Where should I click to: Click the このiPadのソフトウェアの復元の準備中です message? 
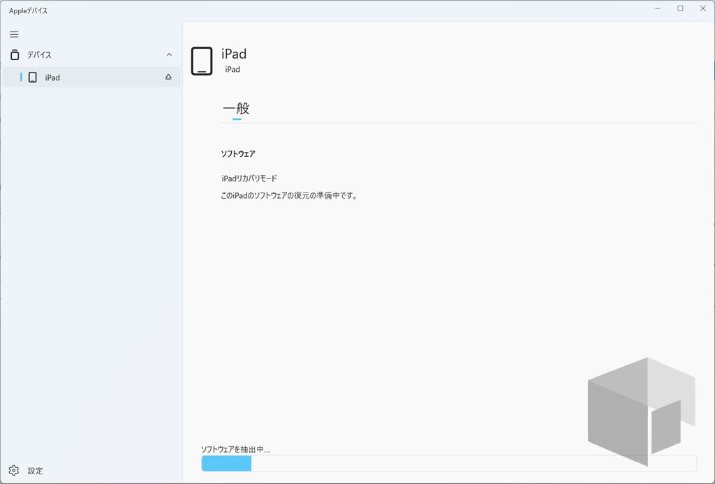tap(289, 196)
